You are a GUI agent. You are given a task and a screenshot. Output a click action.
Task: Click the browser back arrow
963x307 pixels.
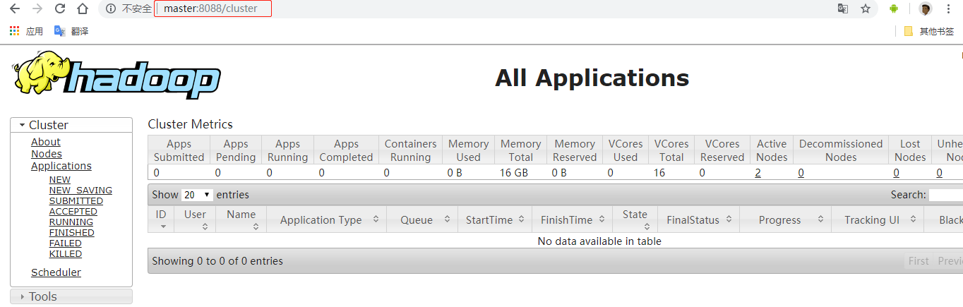tap(14, 9)
